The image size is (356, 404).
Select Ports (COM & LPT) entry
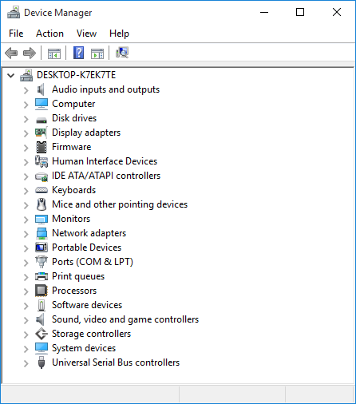tap(93, 262)
